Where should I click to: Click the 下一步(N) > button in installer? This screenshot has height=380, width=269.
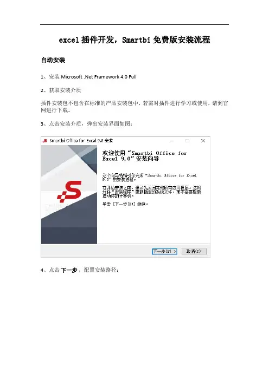[164, 251]
